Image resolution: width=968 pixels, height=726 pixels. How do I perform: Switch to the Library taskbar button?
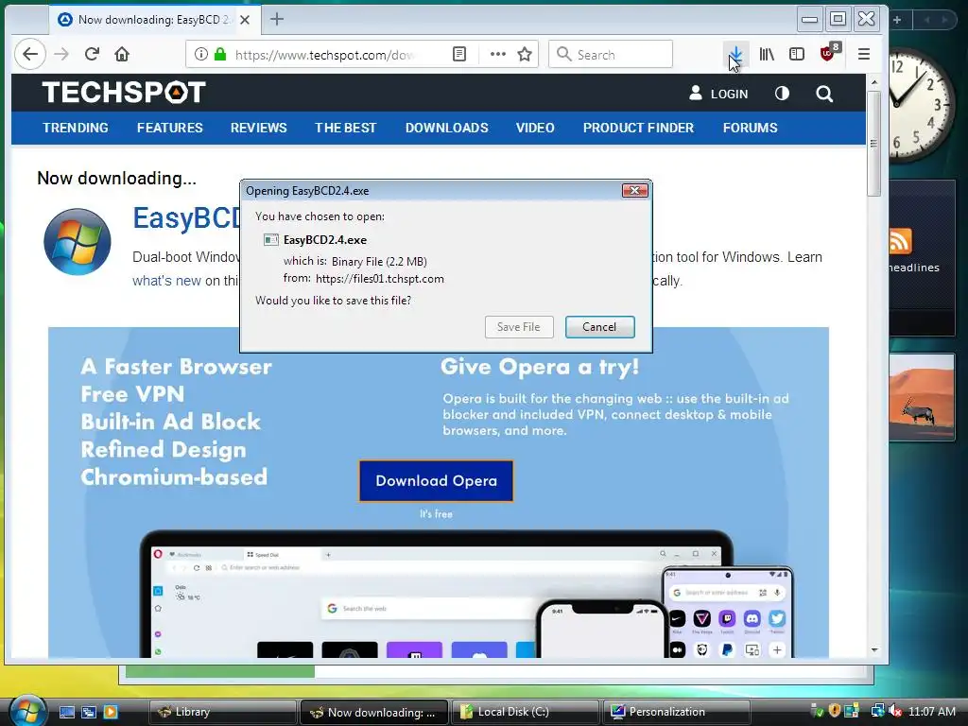pyautogui.click(x=222, y=712)
